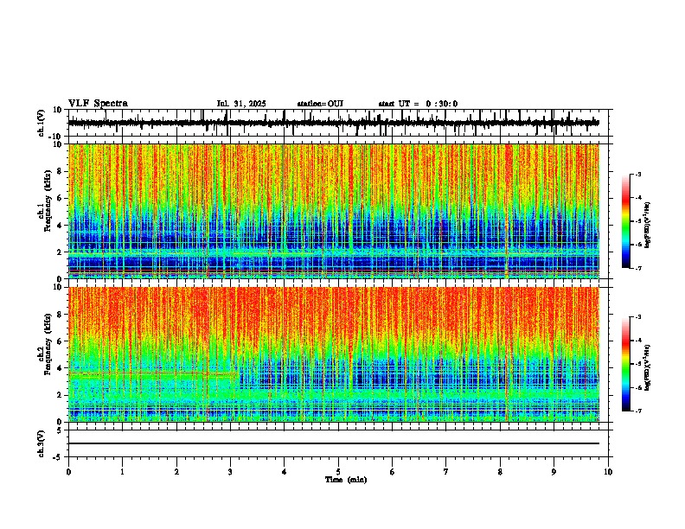This screenshot has width=685, height=529.
Task: Click the "ch.1(V)" waveform axis label
Action: (41, 123)
